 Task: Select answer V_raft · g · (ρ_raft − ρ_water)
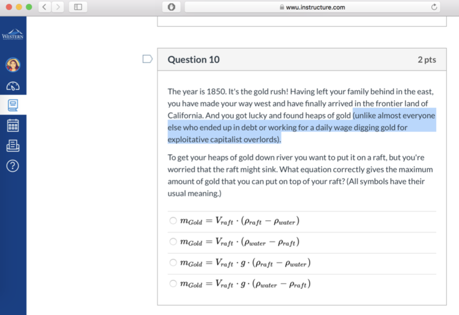point(173,263)
